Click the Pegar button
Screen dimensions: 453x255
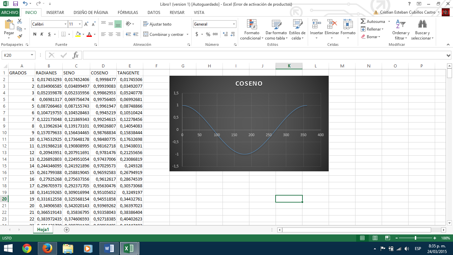[x=9, y=28]
